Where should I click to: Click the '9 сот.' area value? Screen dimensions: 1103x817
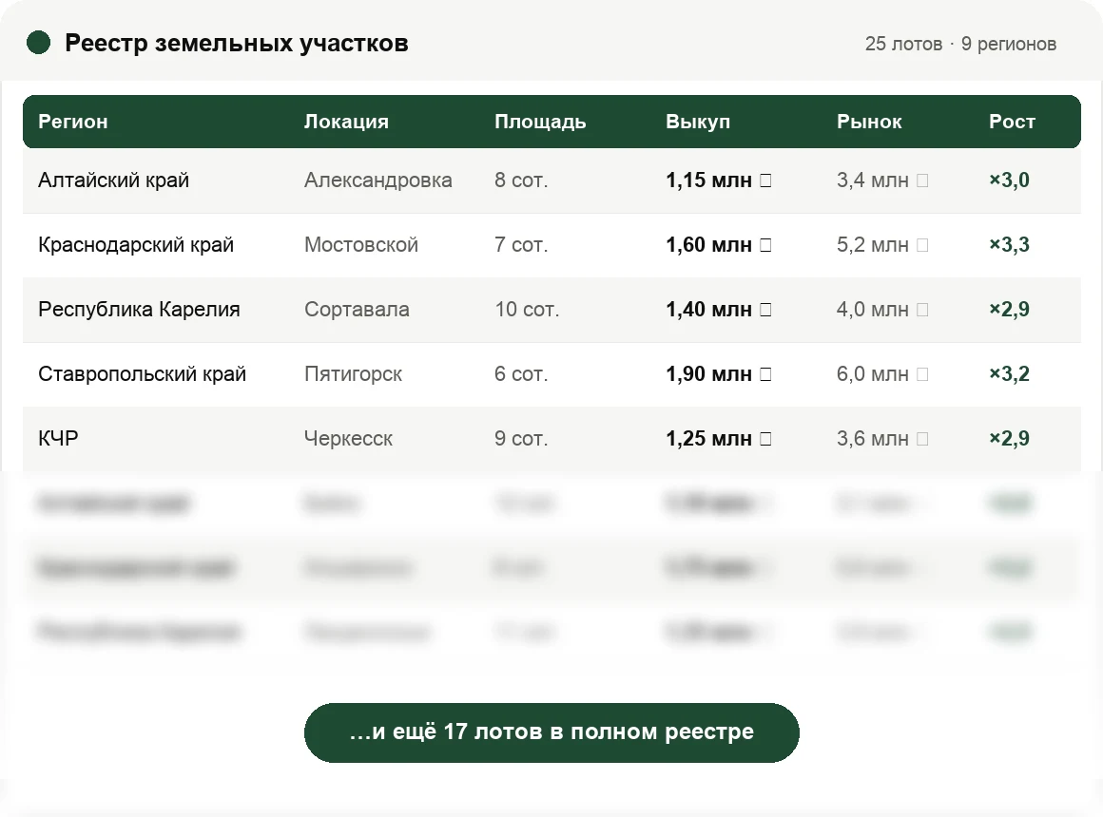521,439
